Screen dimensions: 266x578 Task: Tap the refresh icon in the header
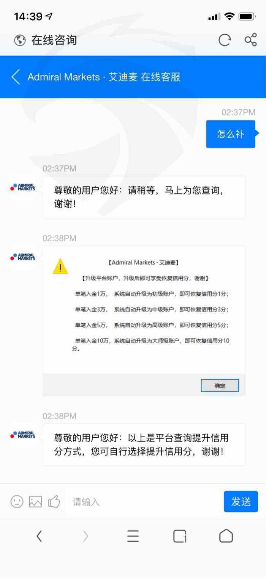pos(225,40)
